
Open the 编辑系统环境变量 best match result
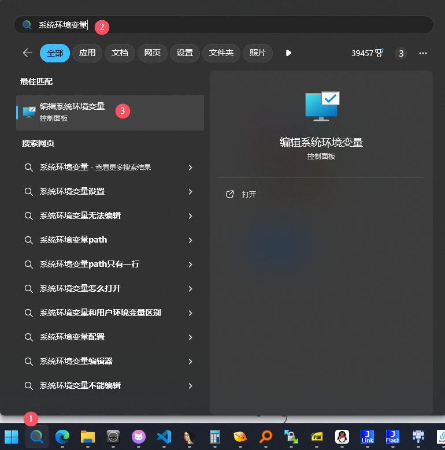[x=72, y=111]
